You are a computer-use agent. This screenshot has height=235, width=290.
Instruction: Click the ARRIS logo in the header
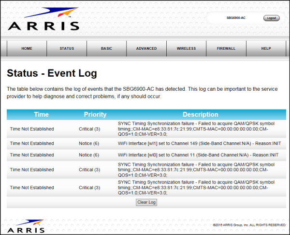43,19
